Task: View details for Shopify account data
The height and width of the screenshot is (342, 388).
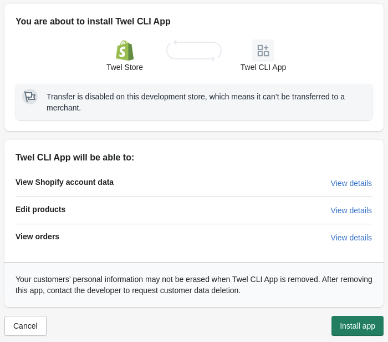Action: click(x=351, y=183)
